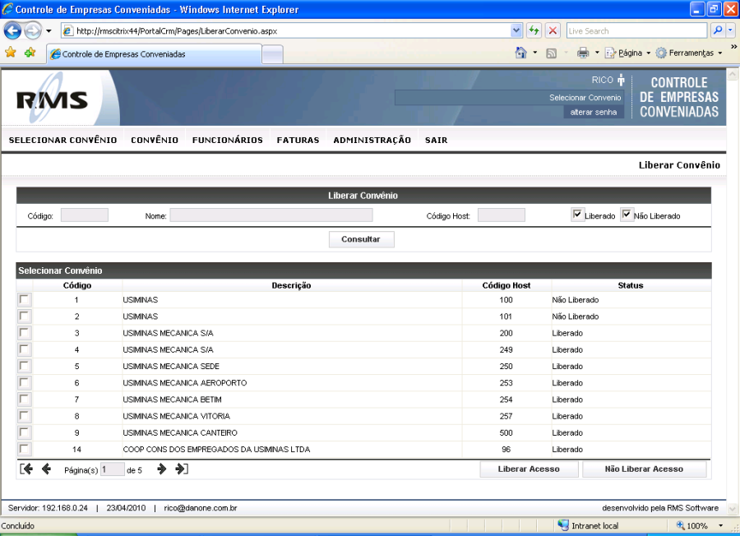Open the recent pages dropdown arrow
The width and height of the screenshot is (740, 536).
tap(49, 31)
